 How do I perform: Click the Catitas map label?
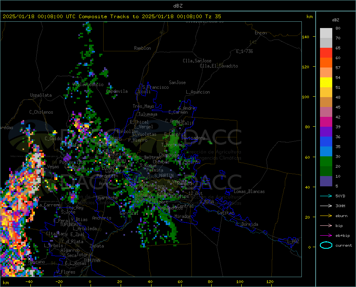(225, 213)
